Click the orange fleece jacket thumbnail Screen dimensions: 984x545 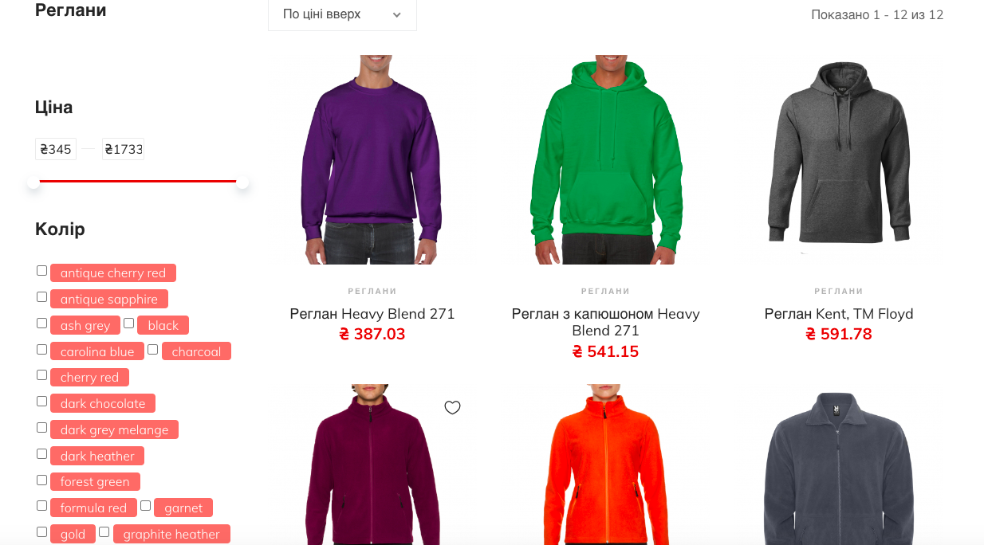coord(606,465)
